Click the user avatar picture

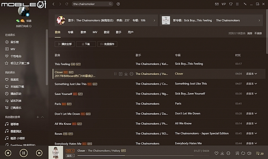tap(23, 12)
